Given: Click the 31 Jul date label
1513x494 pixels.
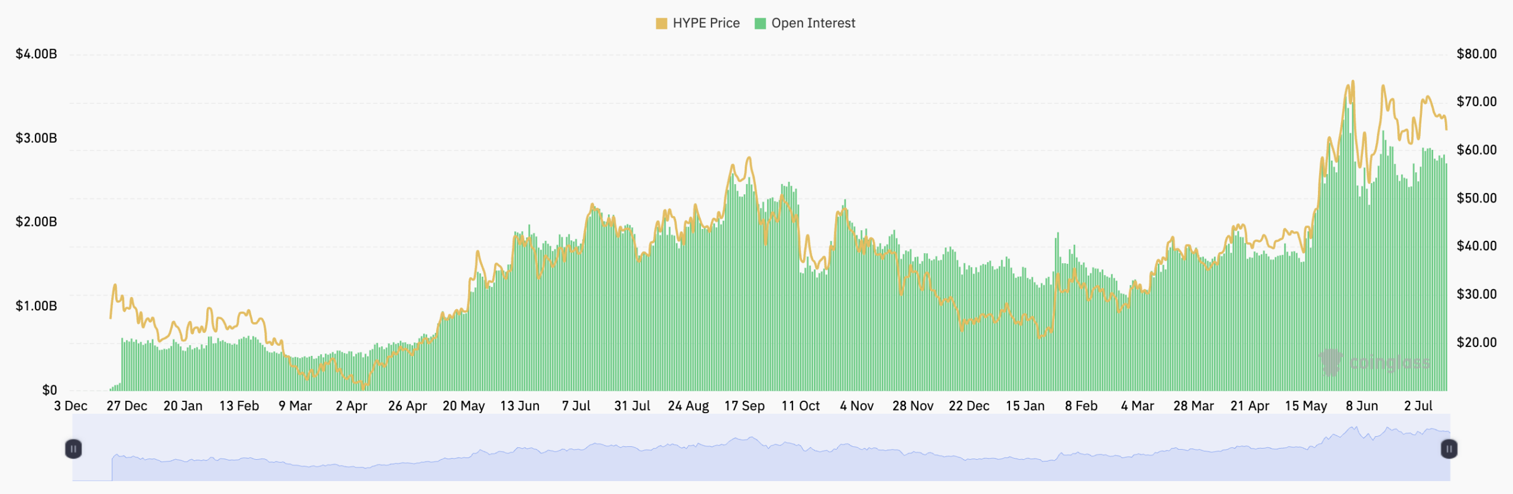Looking at the screenshot, I should [632, 406].
